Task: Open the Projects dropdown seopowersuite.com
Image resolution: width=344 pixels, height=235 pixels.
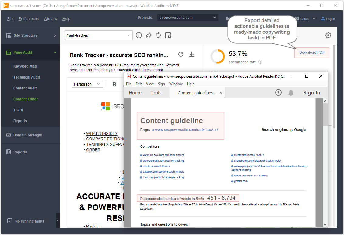Action: [x=188, y=18]
